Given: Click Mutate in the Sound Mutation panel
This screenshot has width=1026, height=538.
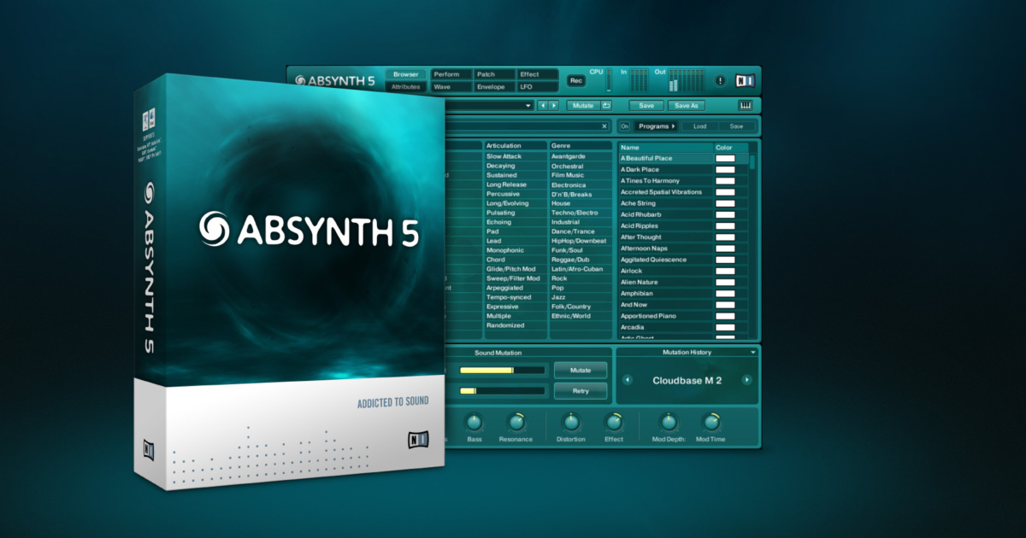Looking at the screenshot, I should [581, 370].
